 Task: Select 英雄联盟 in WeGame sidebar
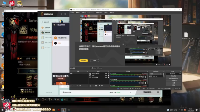(46, 33)
